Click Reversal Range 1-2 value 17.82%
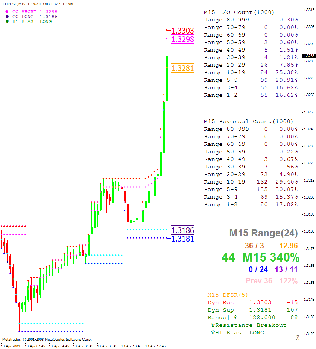 point(286,205)
